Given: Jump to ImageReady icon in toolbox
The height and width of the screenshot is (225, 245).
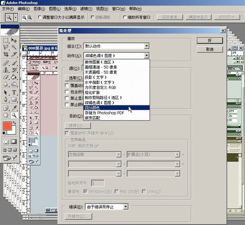Looking at the screenshot, I should [x=6, y=158].
